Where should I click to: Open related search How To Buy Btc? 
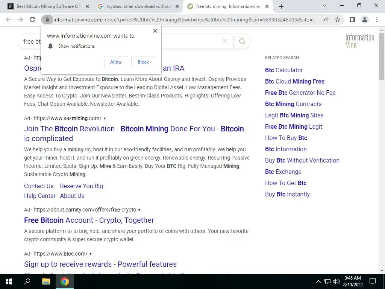(286, 138)
